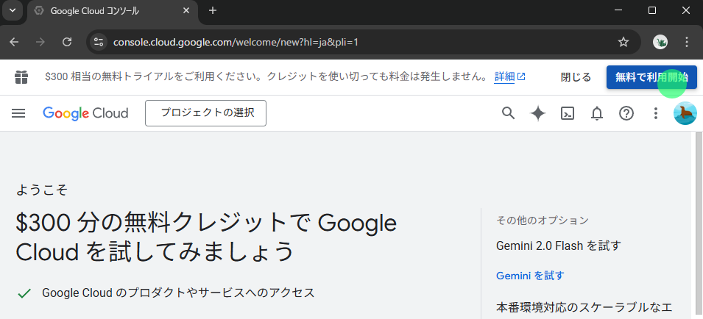The width and height of the screenshot is (703, 319).
Task: Expand the tab search dropdown arrow
Action: pos(13,10)
